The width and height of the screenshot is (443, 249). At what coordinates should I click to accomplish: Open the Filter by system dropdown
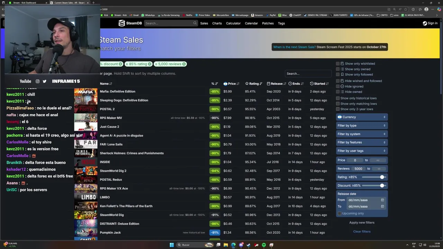tap(362, 134)
